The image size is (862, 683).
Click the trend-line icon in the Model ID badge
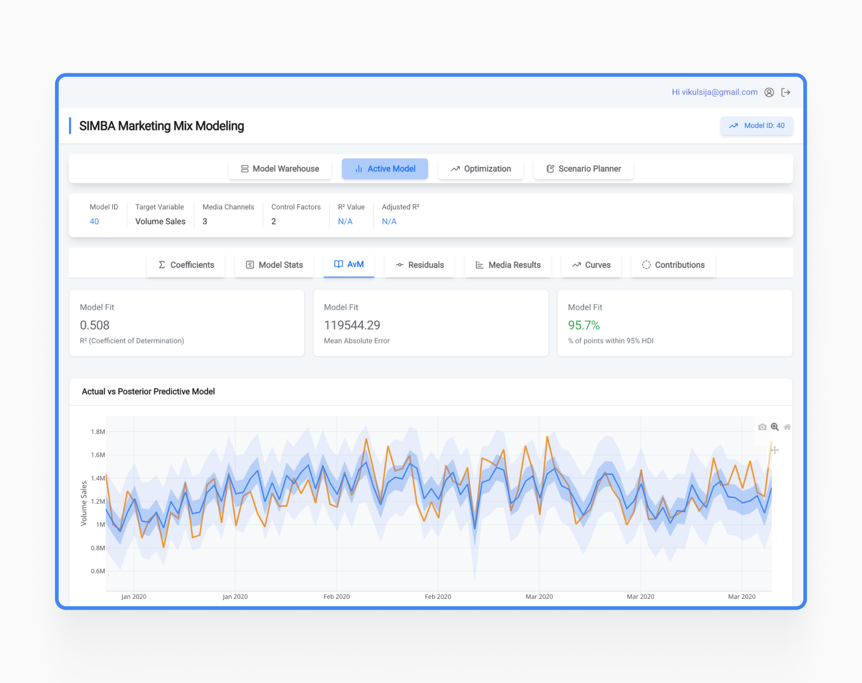[733, 126]
